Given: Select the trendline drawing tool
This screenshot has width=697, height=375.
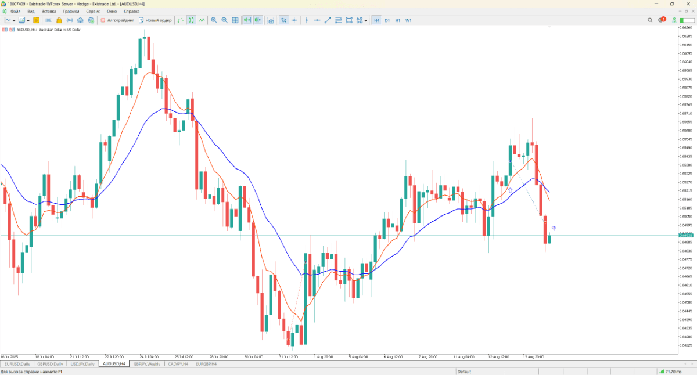Looking at the screenshot, I should (328, 20).
